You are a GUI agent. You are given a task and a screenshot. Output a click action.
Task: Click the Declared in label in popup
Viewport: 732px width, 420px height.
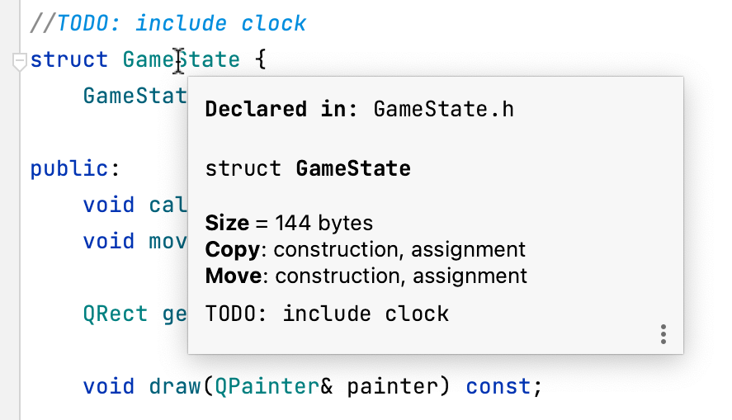281,109
